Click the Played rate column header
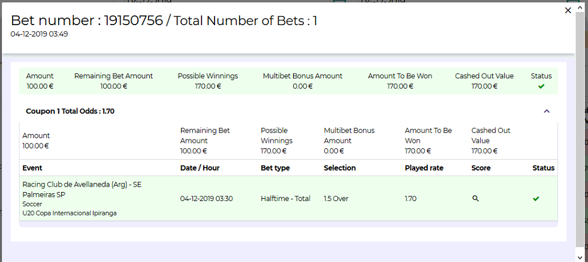This screenshot has width=588, height=262. (x=424, y=168)
